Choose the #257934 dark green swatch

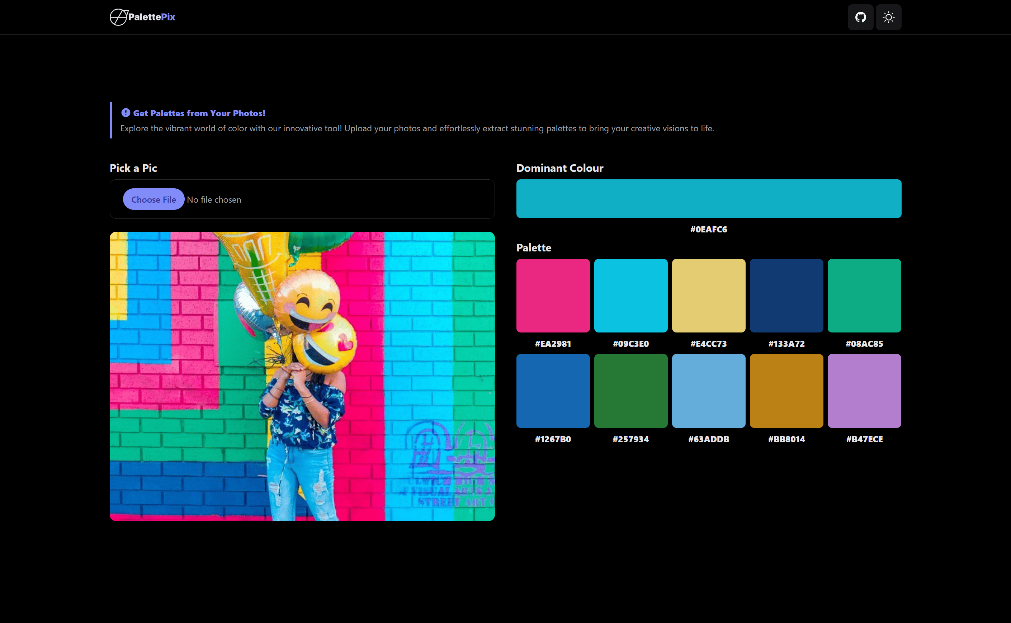coord(630,391)
